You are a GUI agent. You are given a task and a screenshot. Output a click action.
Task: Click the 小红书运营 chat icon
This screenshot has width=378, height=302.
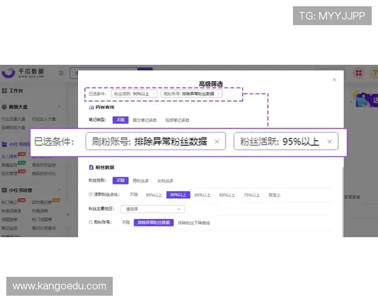pyautogui.click(x=4, y=190)
